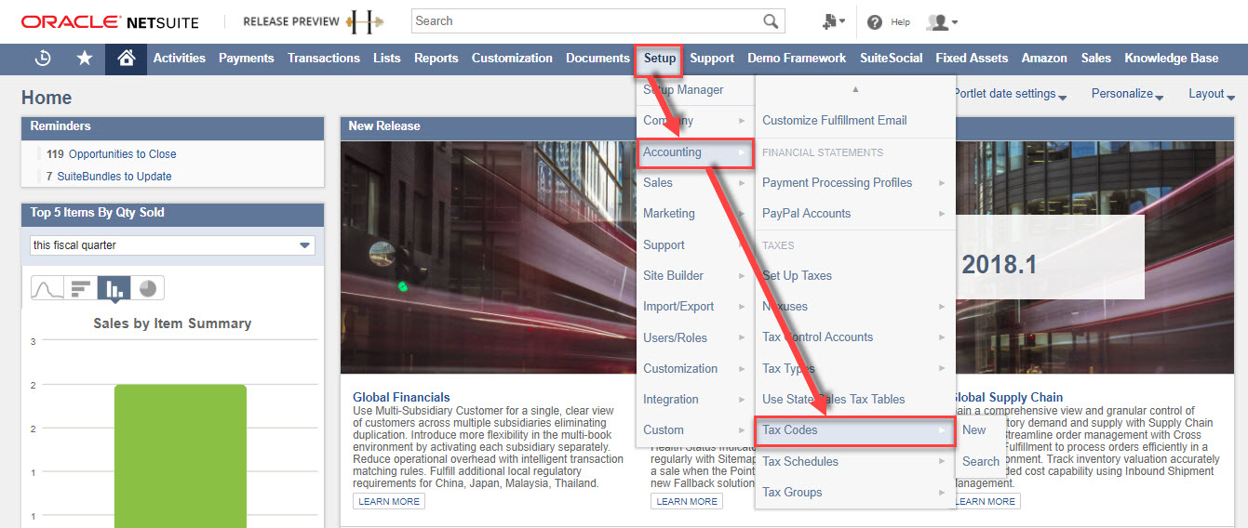This screenshot has height=528, width=1248.
Task: Open the Payments menu
Action: 247,58
